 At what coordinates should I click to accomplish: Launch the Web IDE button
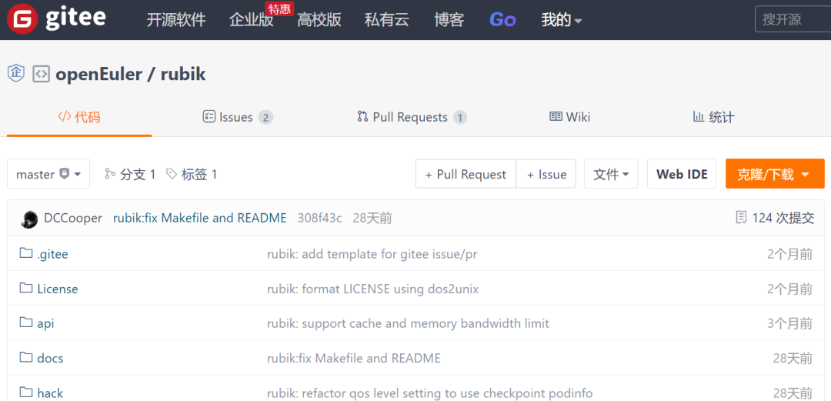(682, 174)
